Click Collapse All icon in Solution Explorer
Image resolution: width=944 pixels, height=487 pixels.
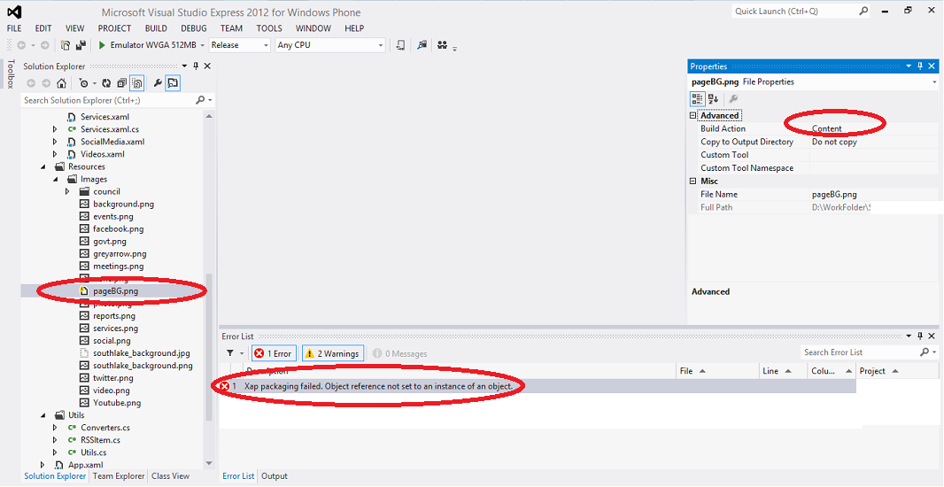121,83
